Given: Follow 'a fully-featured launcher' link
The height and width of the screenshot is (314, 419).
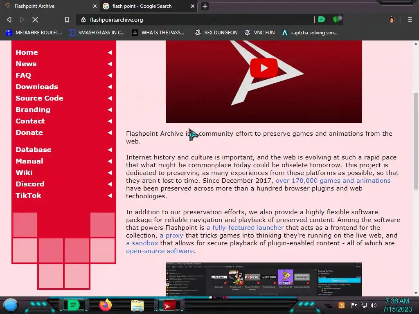Looking at the screenshot, I should click(245, 228).
